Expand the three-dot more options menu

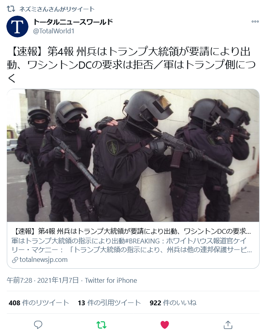(x=255, y=21)
